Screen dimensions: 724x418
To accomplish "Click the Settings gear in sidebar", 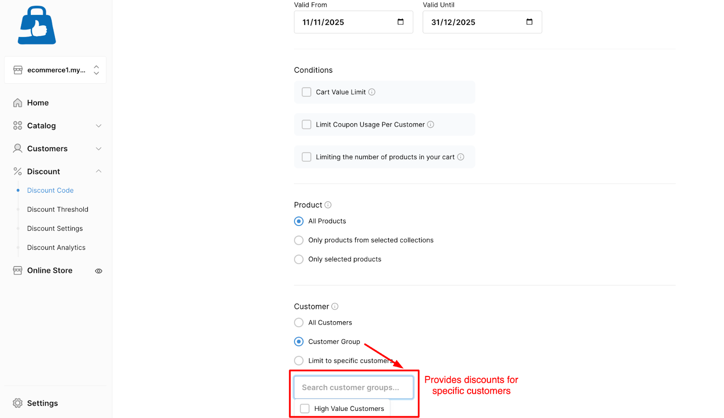I will click(x=18, y=403).
